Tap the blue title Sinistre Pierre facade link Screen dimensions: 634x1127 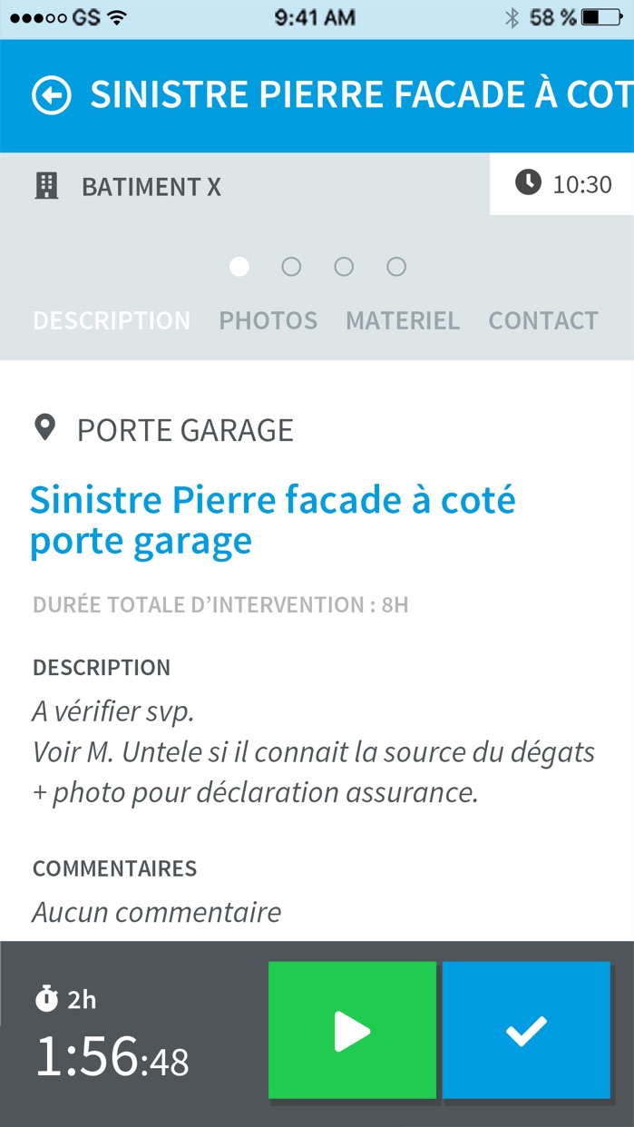point(273,520)
